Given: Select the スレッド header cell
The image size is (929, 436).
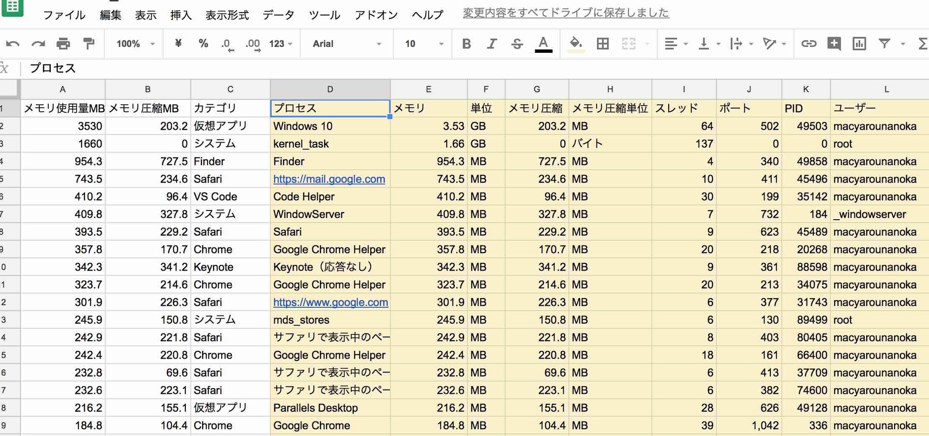Looking at the screenshot, I should [684, 108].
